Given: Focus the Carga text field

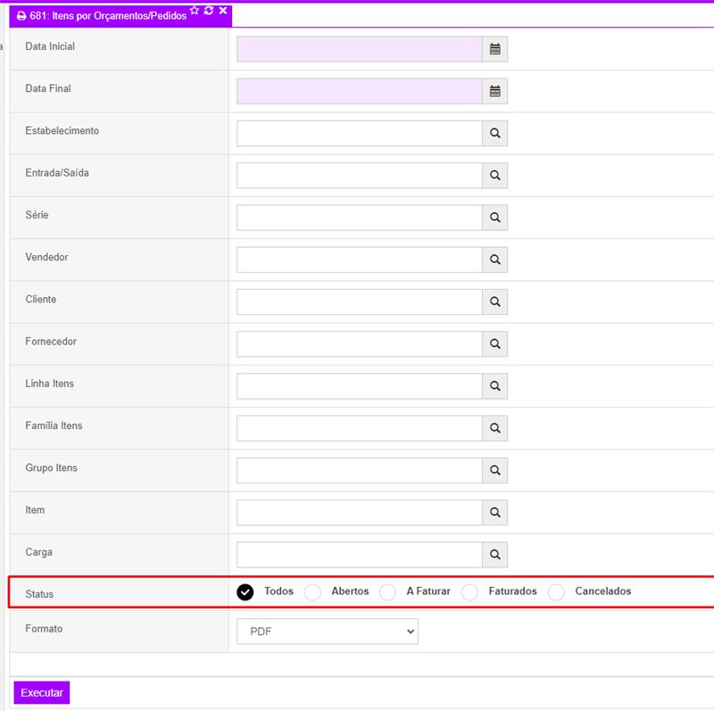Looking at the screenshot, I should click(360, 554).
